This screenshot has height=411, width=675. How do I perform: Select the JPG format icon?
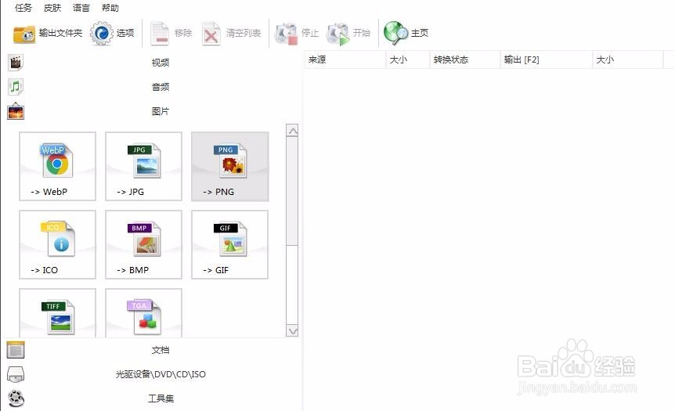[x=144, y=161]
